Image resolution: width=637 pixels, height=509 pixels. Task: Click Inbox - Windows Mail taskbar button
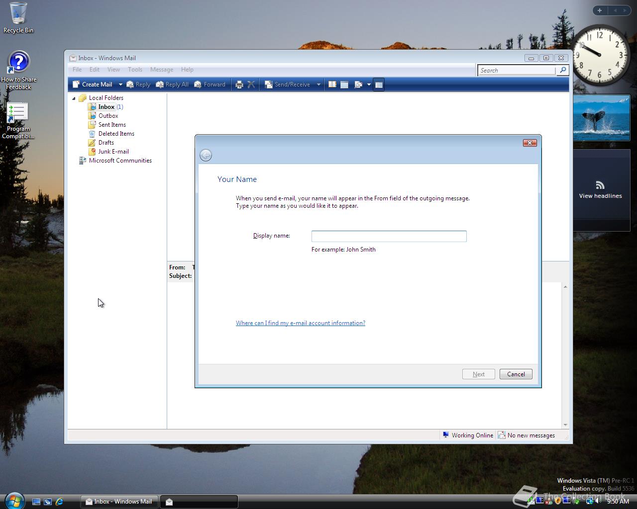(119, 502)
